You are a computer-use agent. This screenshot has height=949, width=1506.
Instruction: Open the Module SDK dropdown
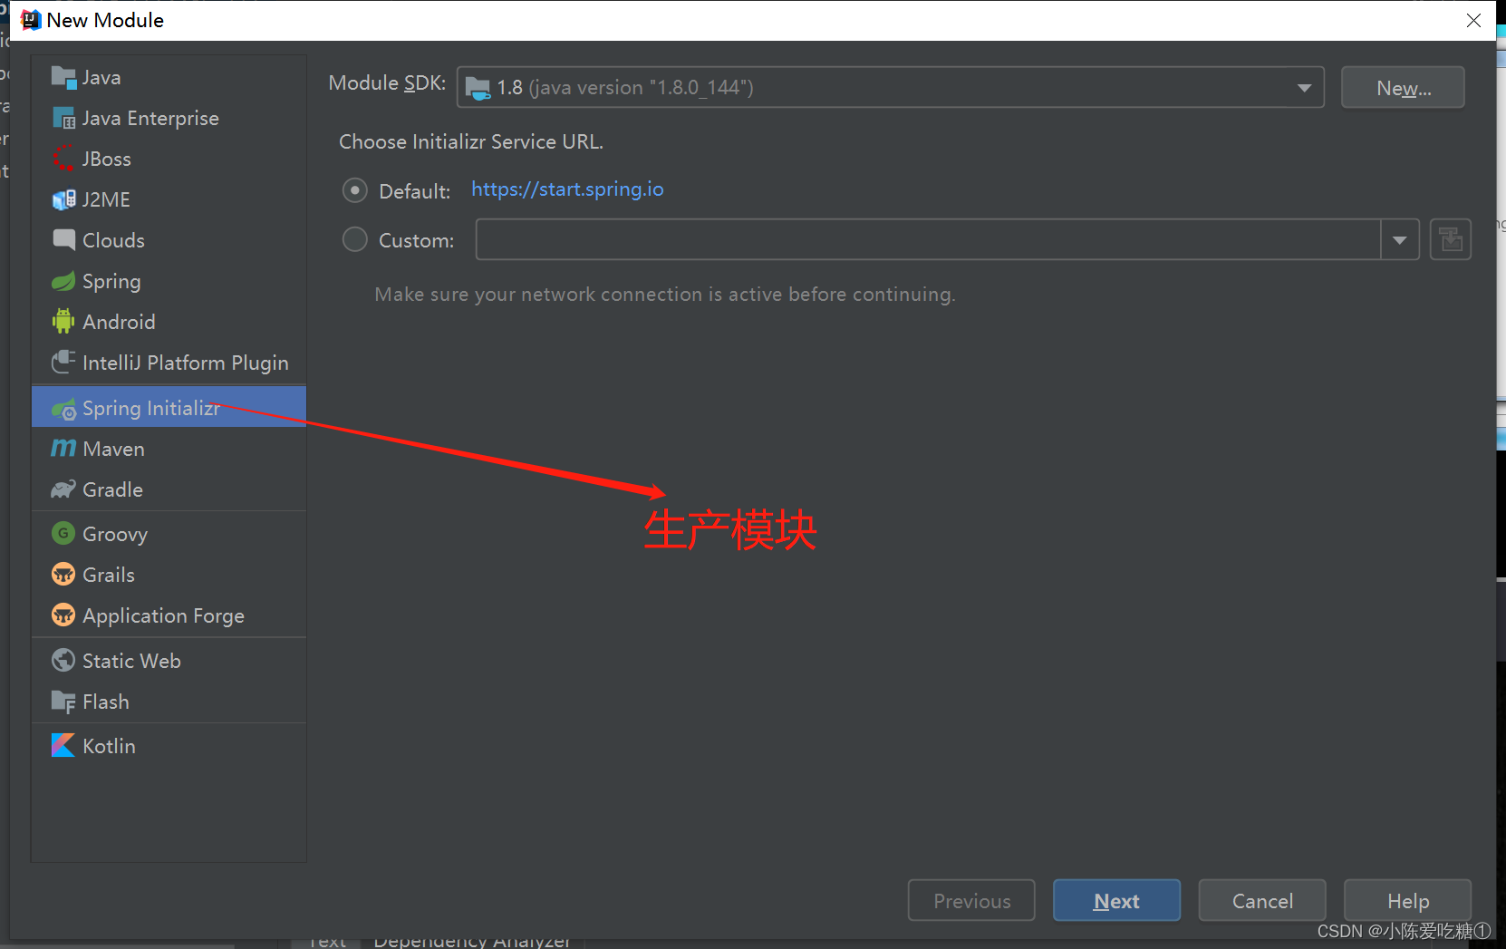click(891, 88)
